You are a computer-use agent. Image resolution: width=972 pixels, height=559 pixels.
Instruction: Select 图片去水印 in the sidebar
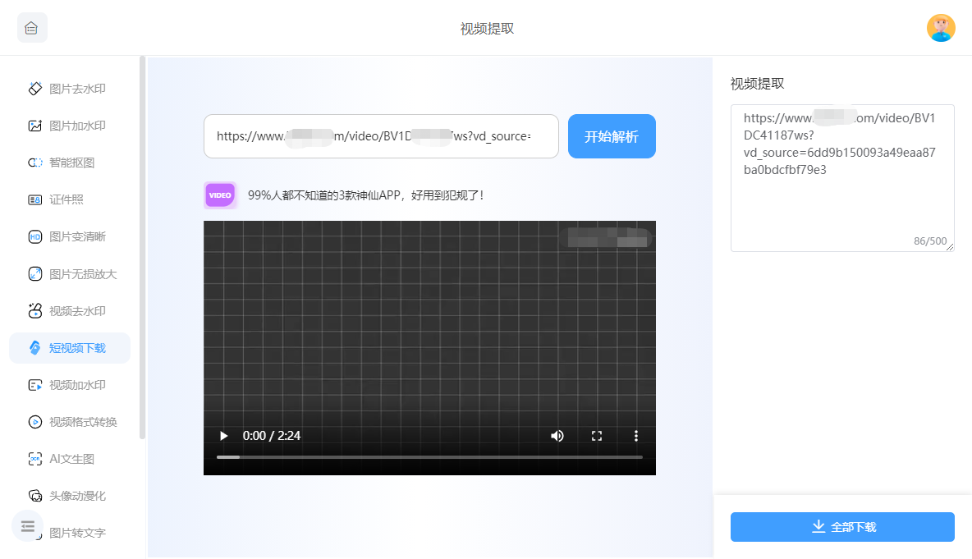coord(77,89)
